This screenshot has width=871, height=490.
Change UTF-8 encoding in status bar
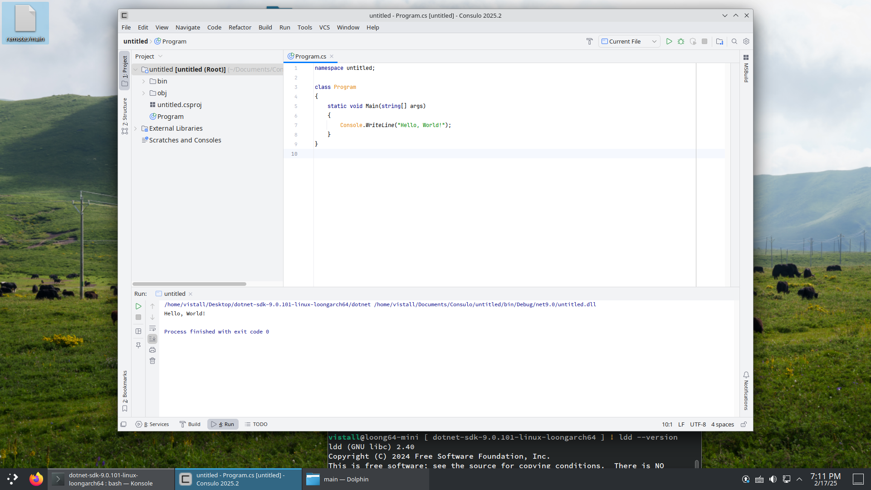(698, 424)
